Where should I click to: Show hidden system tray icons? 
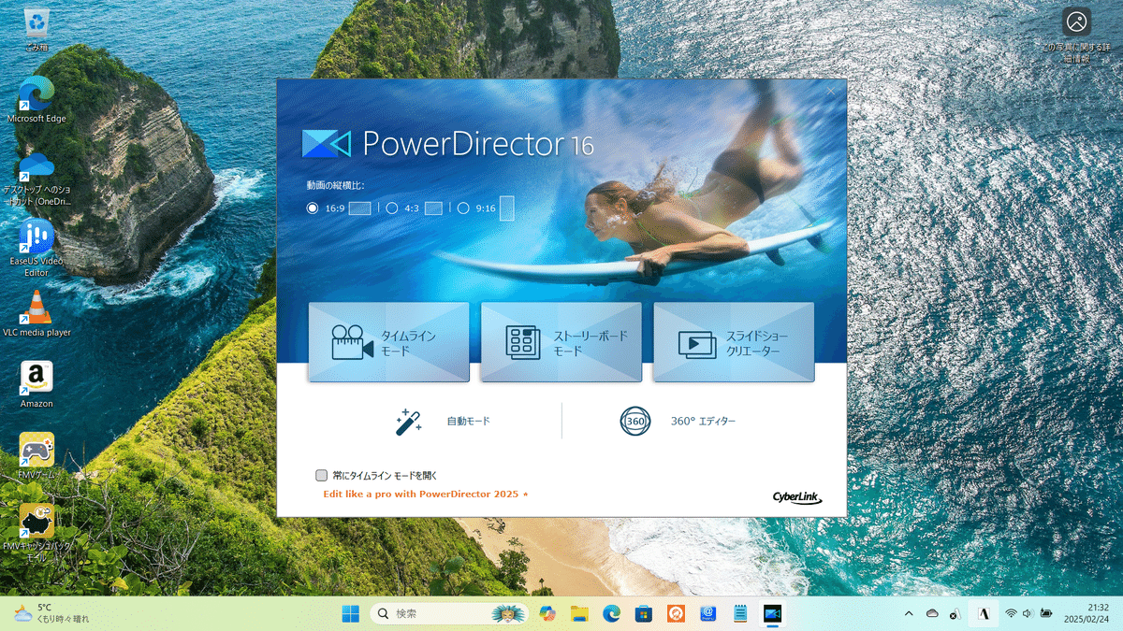[909, 613]
